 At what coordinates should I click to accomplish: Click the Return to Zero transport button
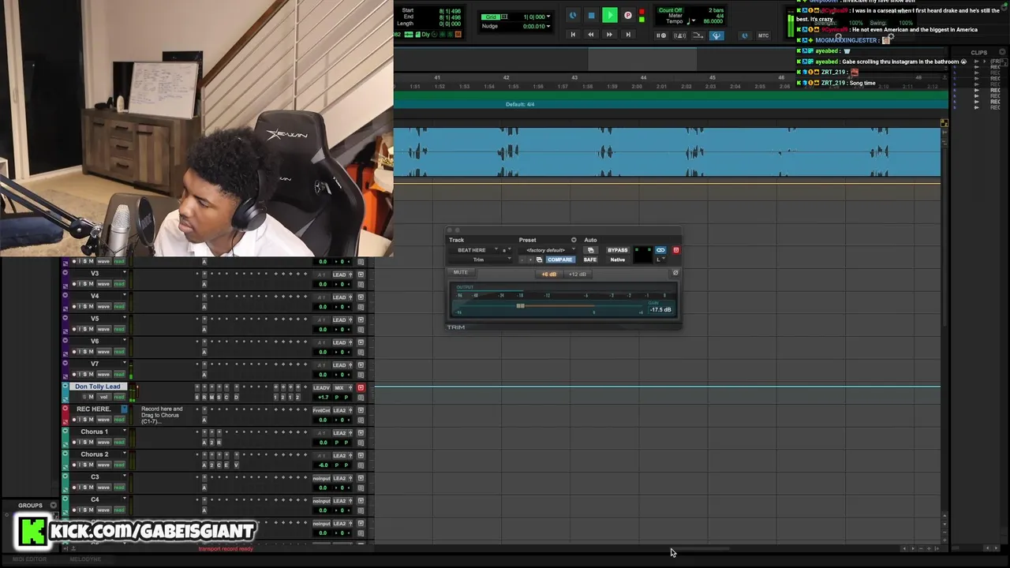point(573,35)
